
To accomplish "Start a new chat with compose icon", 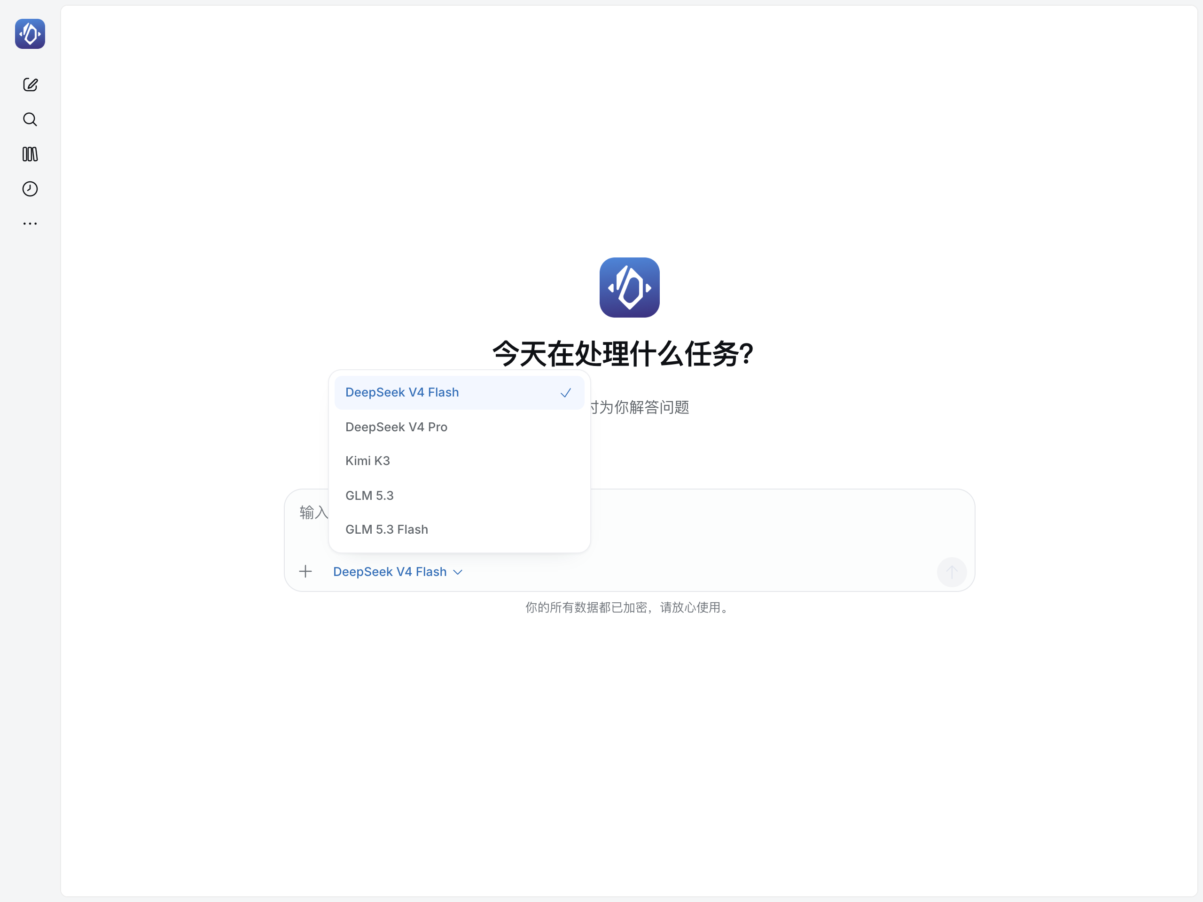I will click(30, 84).
